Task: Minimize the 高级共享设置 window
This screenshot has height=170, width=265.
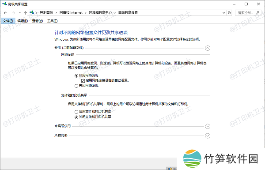Action: click(x=234, y=4)
